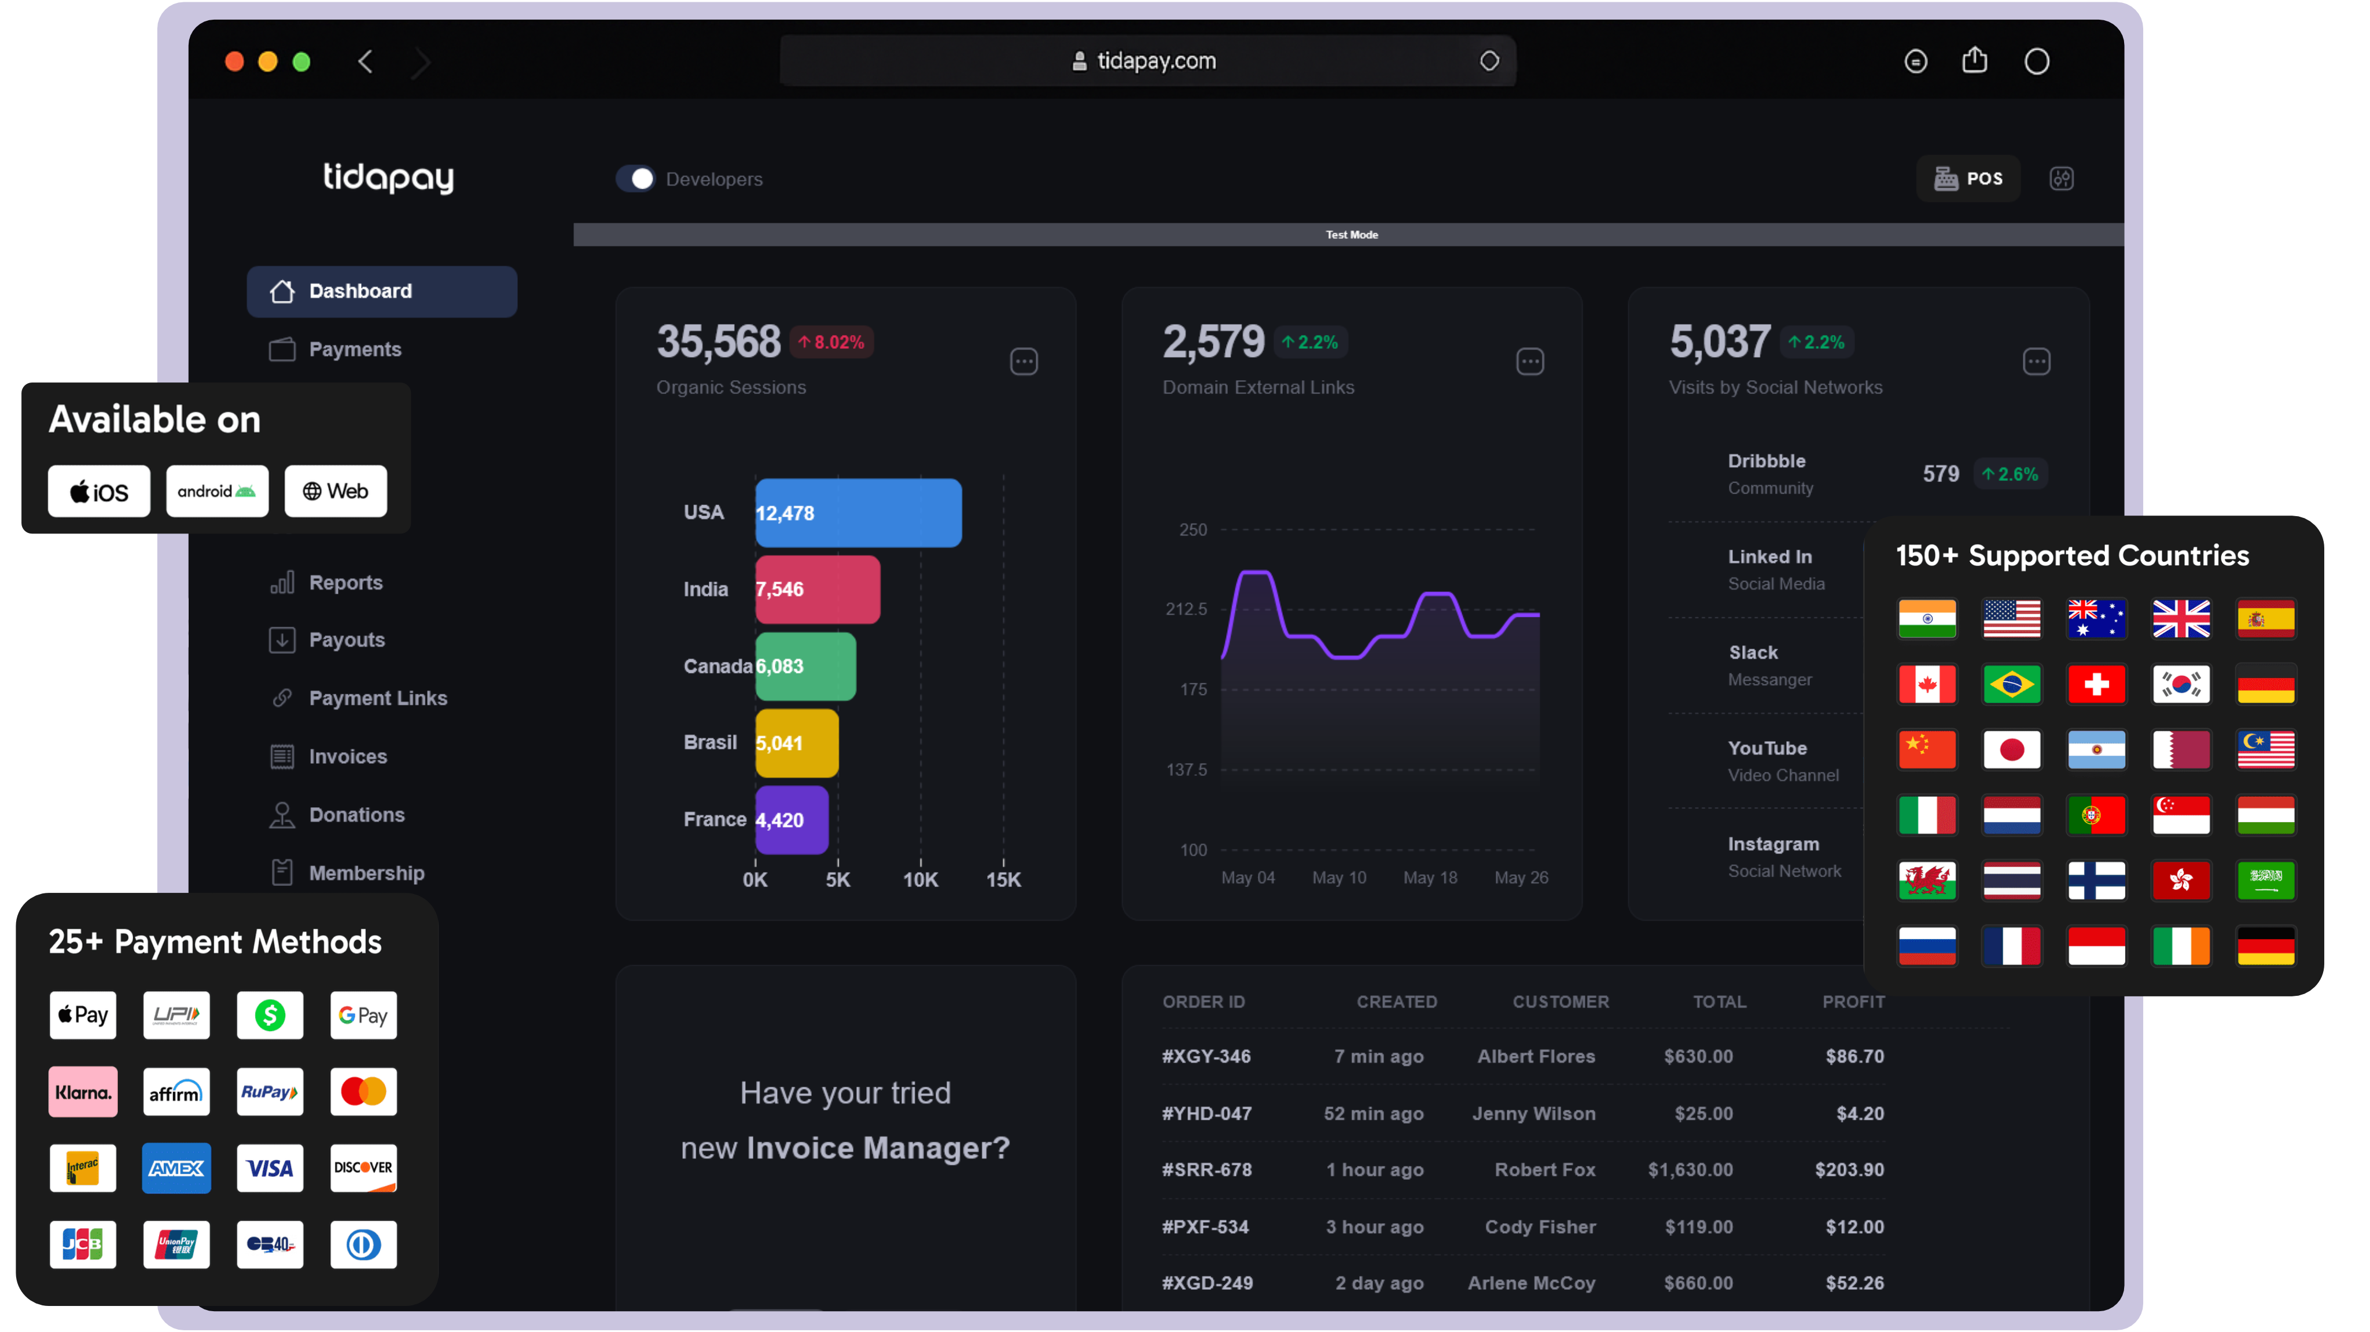Click the India flag
This screenshot has height=1332, width=2370.
pyautogui.click(x=1927, y=619)
